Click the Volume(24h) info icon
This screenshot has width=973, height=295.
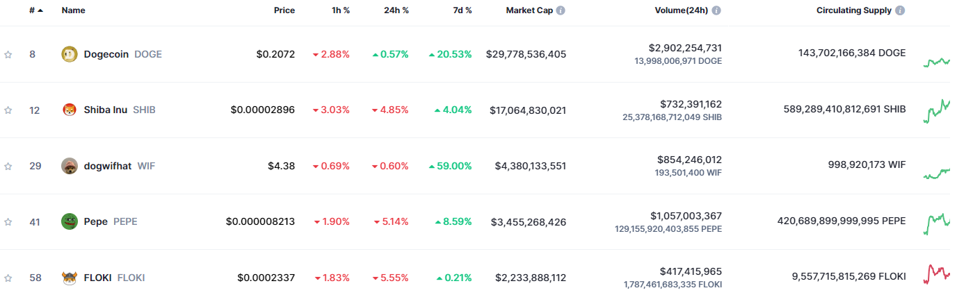pos(716,11)
